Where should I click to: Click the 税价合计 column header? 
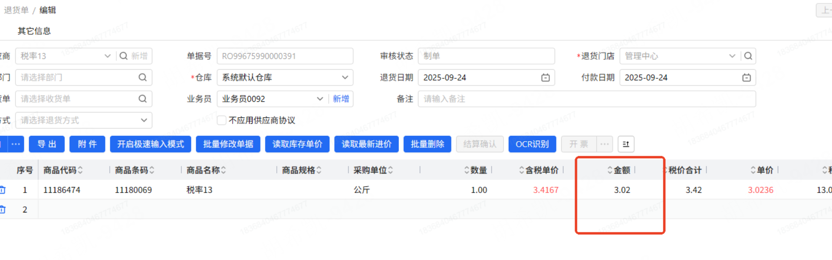point(685,170)
